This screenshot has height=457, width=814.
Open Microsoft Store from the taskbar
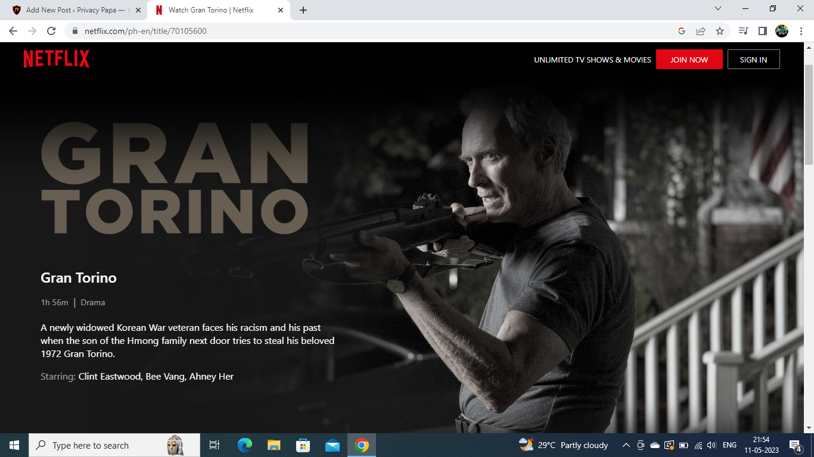303,445
